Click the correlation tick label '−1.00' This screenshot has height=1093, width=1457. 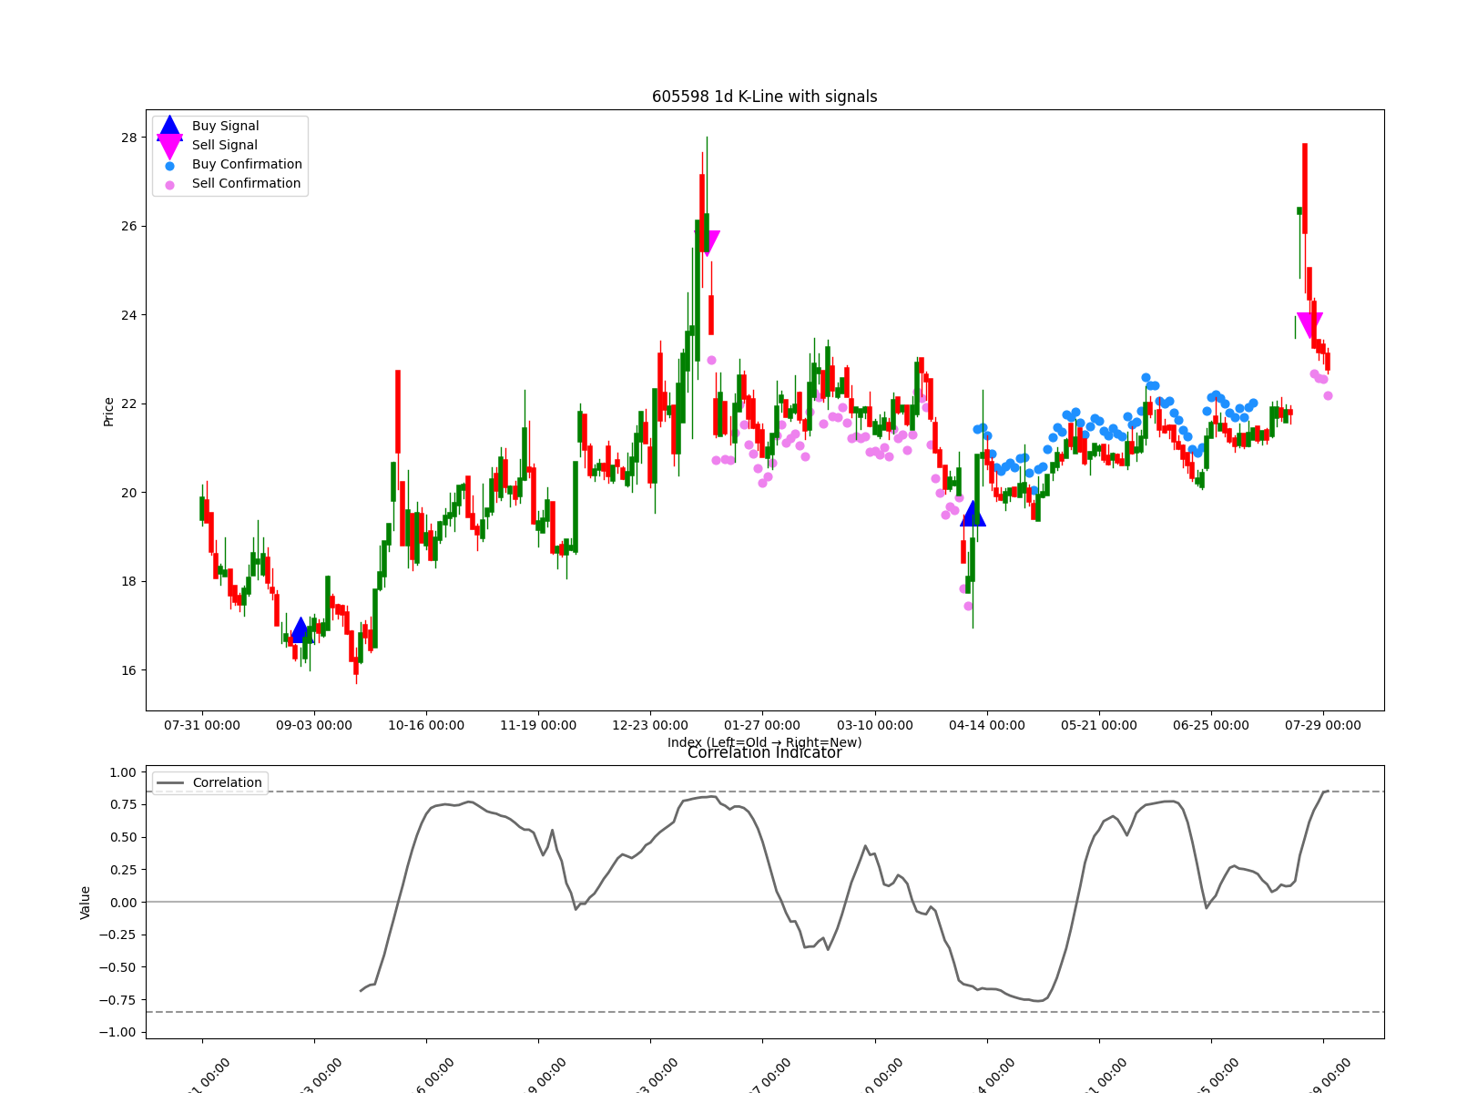[x=117, y=1032]
